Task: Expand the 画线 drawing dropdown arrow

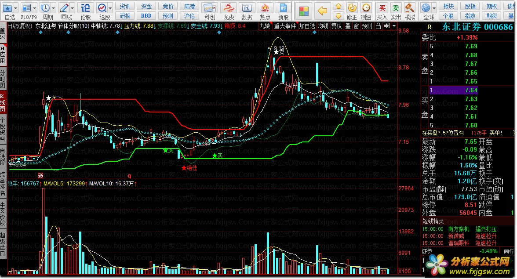Action: point(73,8)
